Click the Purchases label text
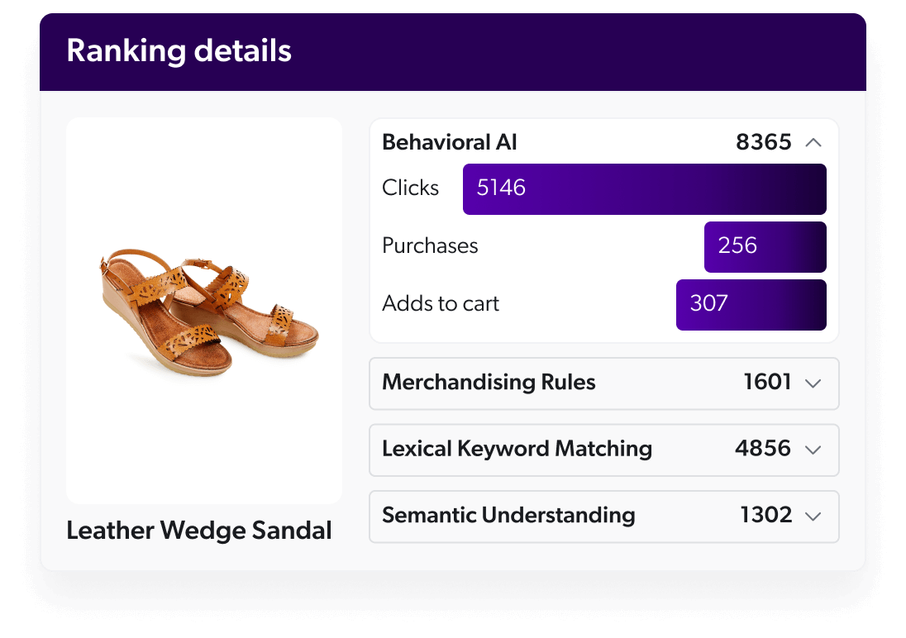 pos(430,245)
